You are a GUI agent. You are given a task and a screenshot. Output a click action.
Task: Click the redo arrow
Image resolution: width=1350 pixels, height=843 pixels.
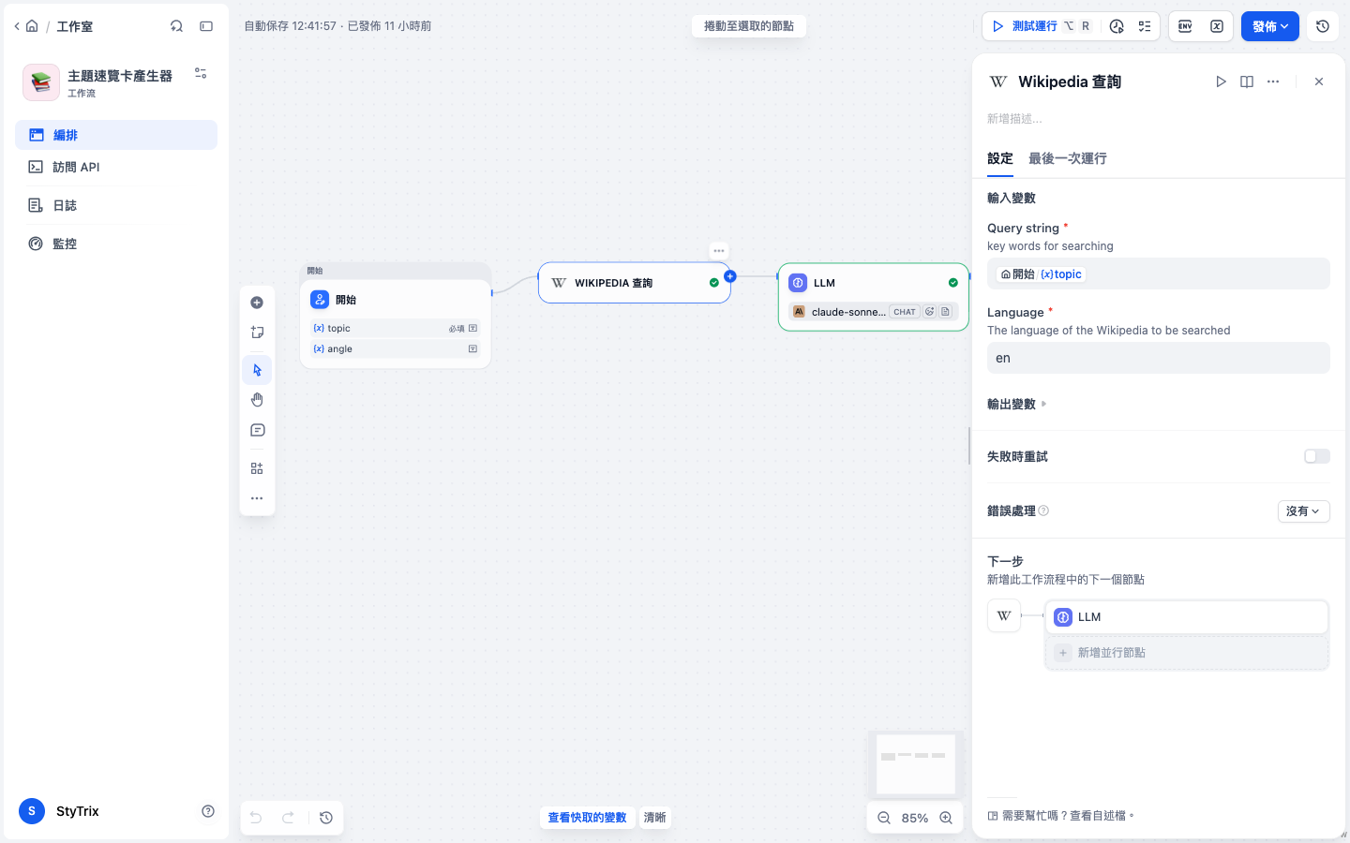pyautogui.click(x=289, y=818)
